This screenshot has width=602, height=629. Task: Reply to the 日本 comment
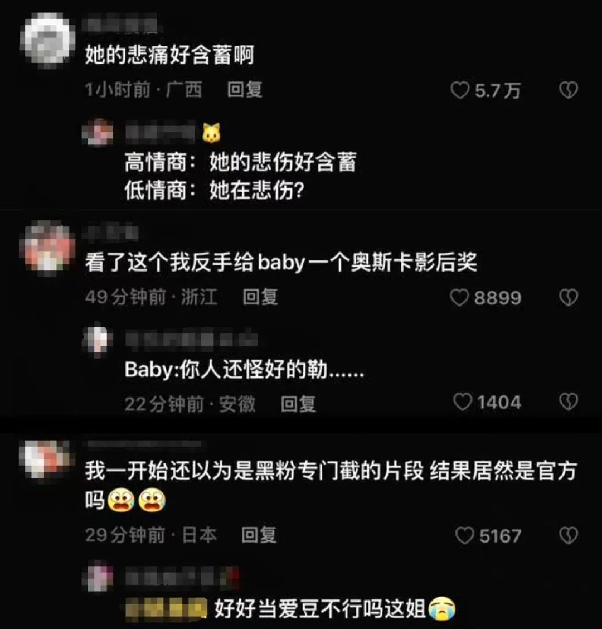click(x=259, y=535)
